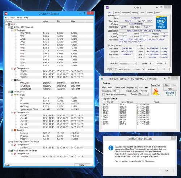
Task: Collapse AMD Radeon R9 200 Series node
Action: point(9,150)
